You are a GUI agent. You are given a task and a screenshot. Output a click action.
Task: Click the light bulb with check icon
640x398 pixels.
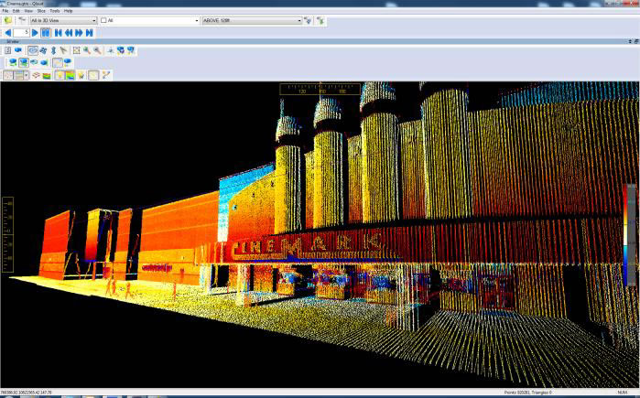(x=81, y=75)
